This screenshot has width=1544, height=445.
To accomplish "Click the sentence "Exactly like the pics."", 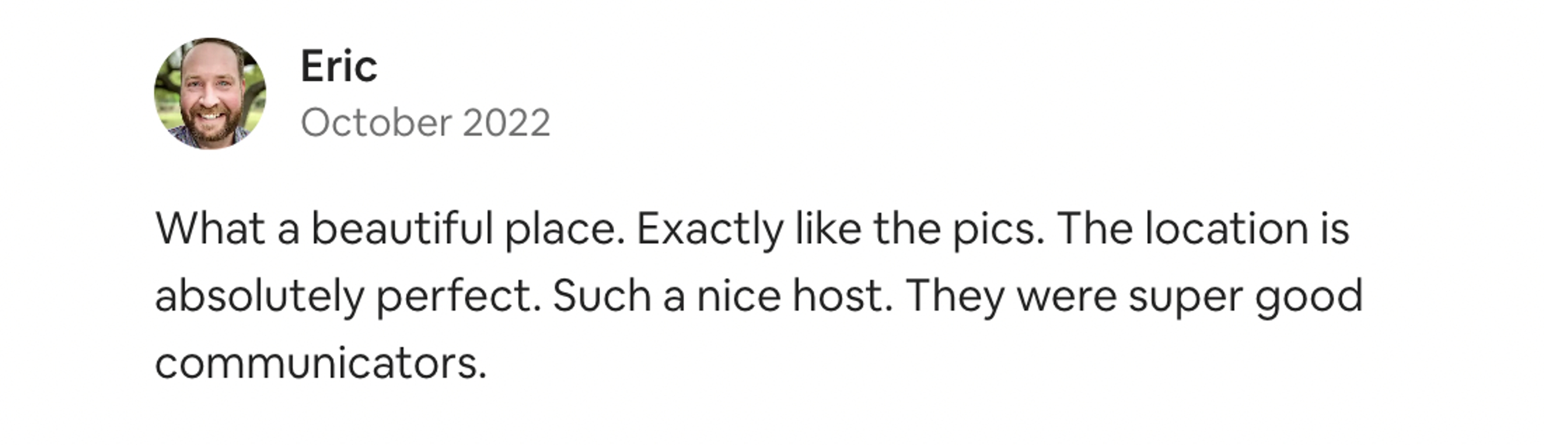I will pos(841,230).
